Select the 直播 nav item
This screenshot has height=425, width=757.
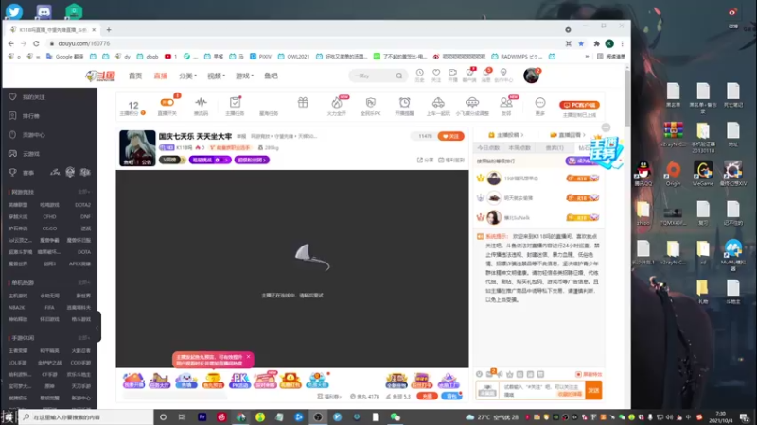click(160, 76)
